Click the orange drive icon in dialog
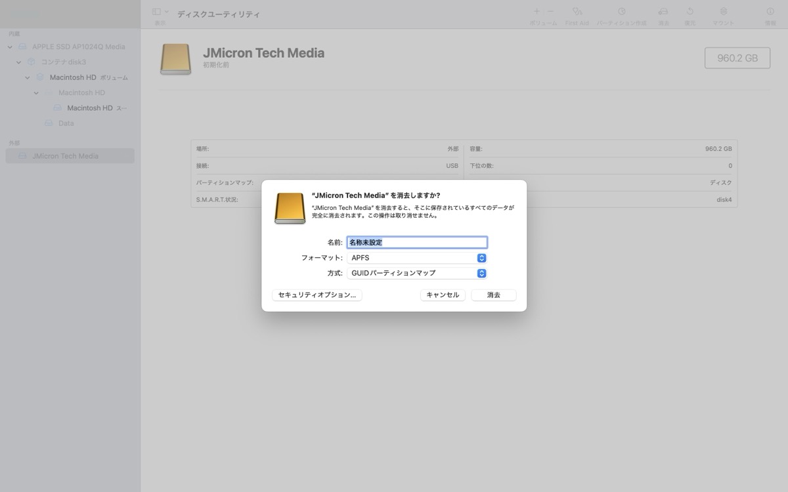Screen dimensions: 788x492 [x=290, y=209]
